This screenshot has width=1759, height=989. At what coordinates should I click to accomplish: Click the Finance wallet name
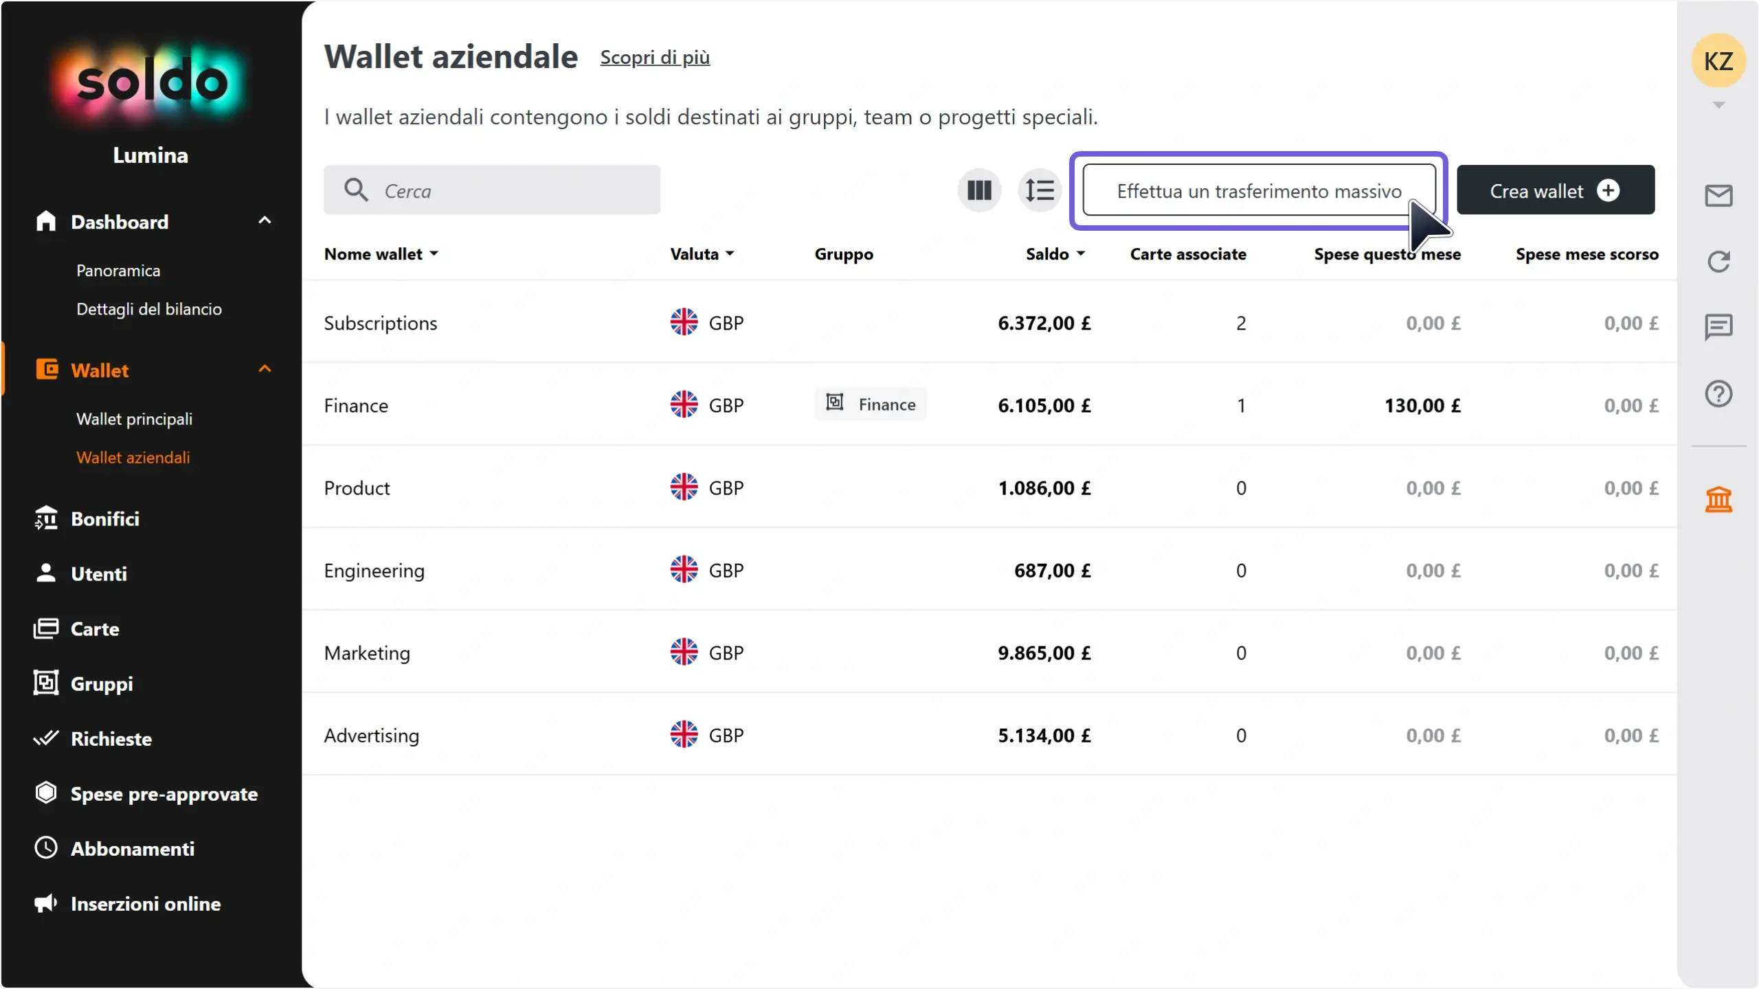pyautogui.click(x=356, y=405)
